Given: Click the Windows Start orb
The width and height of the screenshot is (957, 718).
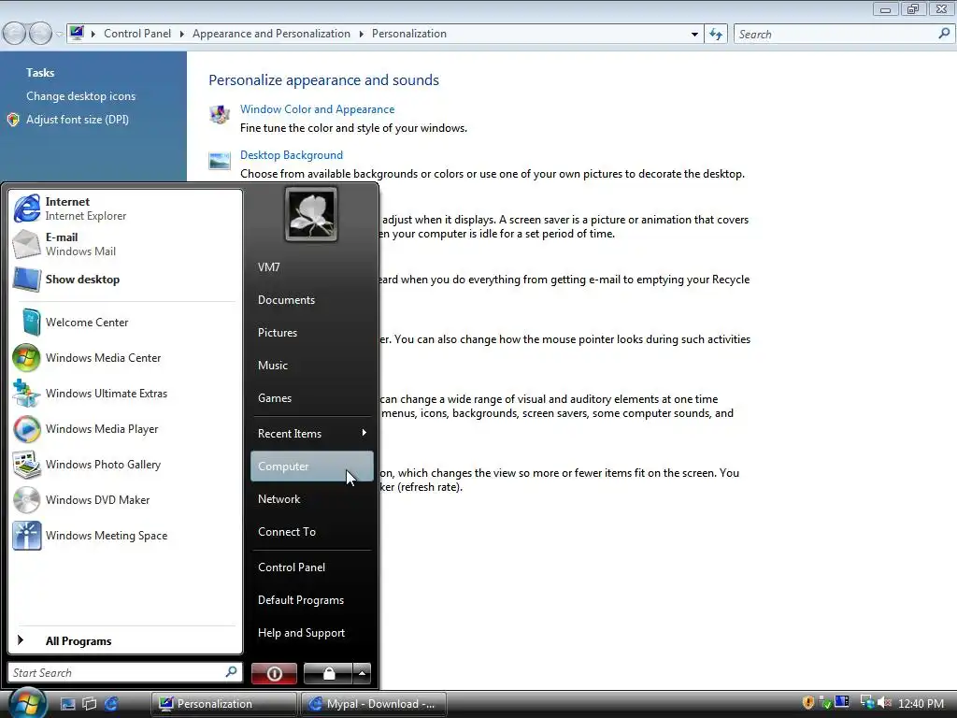Looking at the screenshot, I should tap(27, 703).
